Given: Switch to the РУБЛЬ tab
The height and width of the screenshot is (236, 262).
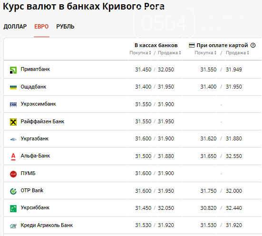Looking at the screenshot, I should [x=65, y=27].
